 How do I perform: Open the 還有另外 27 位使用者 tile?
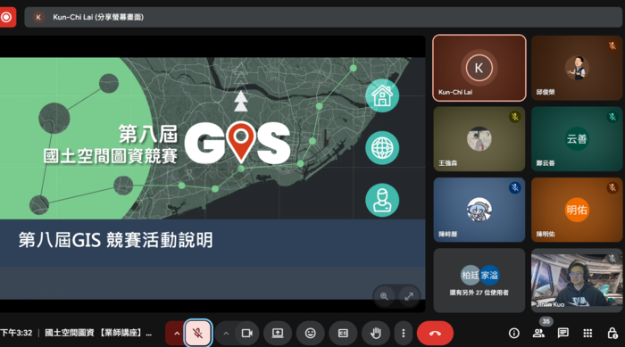click(479, 280)
